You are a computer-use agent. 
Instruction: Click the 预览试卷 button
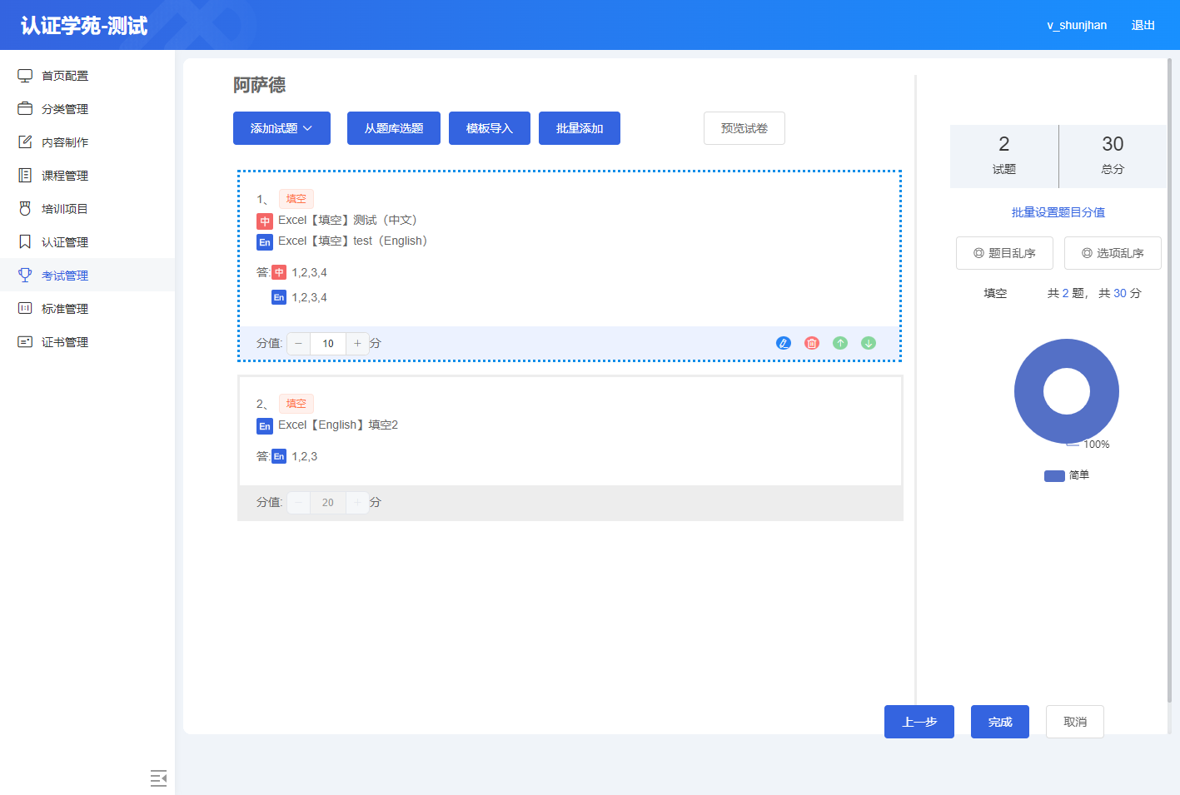744,128
